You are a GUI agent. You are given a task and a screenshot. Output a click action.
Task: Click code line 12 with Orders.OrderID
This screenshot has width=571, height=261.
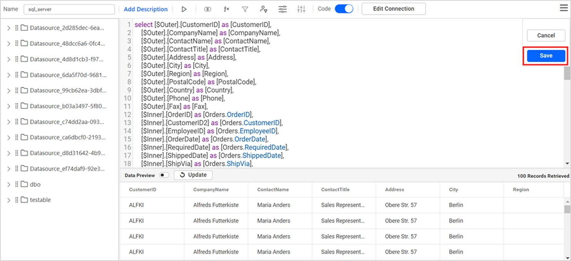tap(197, 114)
